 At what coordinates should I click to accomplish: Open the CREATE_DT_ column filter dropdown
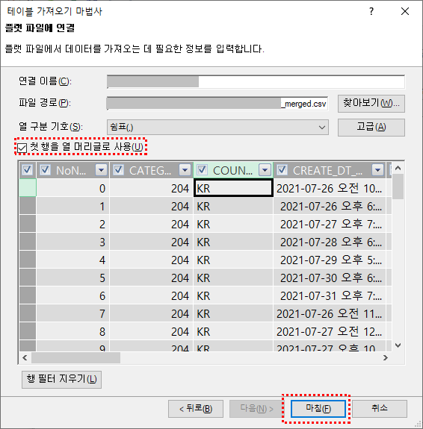377,170
